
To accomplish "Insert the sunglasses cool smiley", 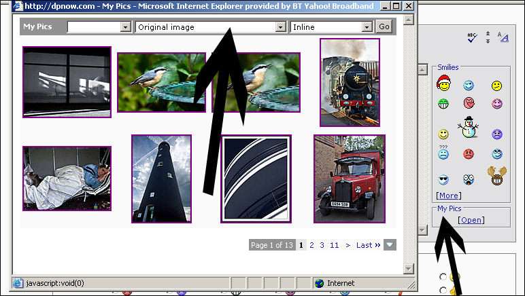I will [x=443, y=180].
